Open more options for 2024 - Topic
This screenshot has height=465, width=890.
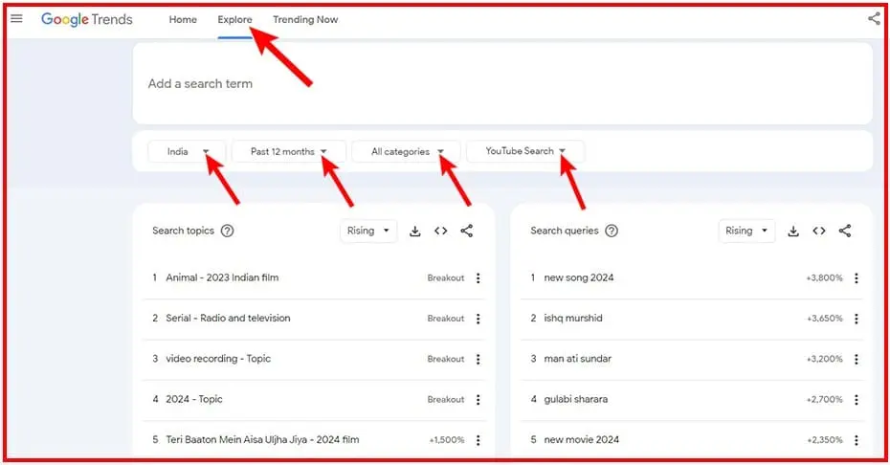click(x=478, y=400)
